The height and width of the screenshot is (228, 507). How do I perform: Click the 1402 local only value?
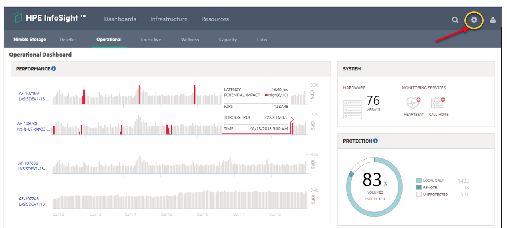463,181
